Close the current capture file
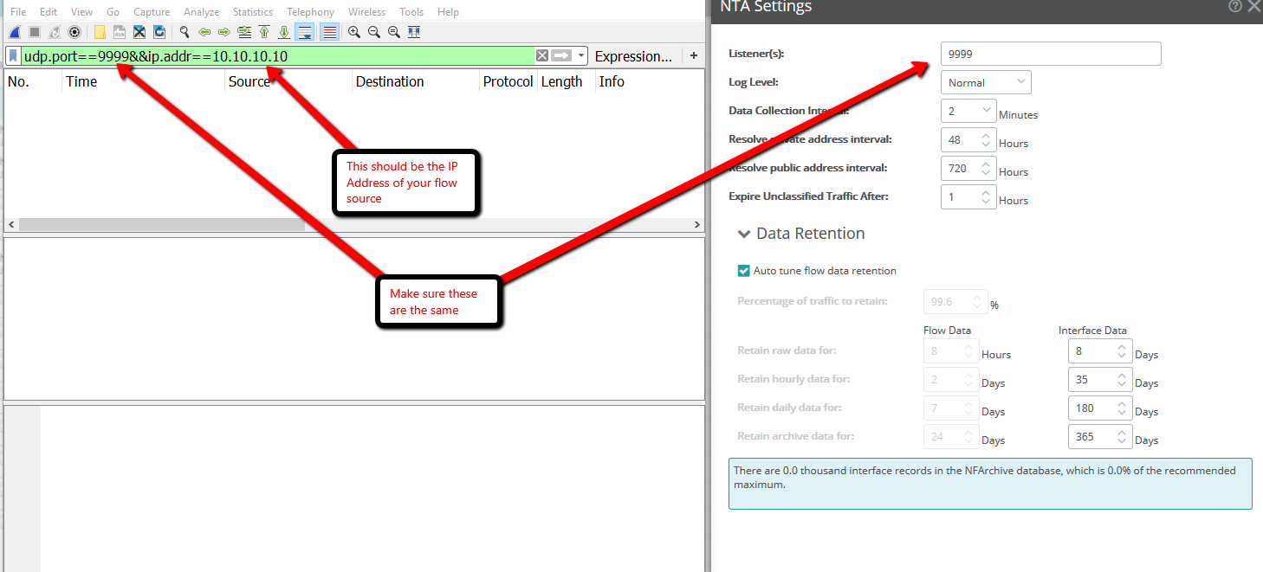The width and height of the screenshot is (1263, 572). 139,32
